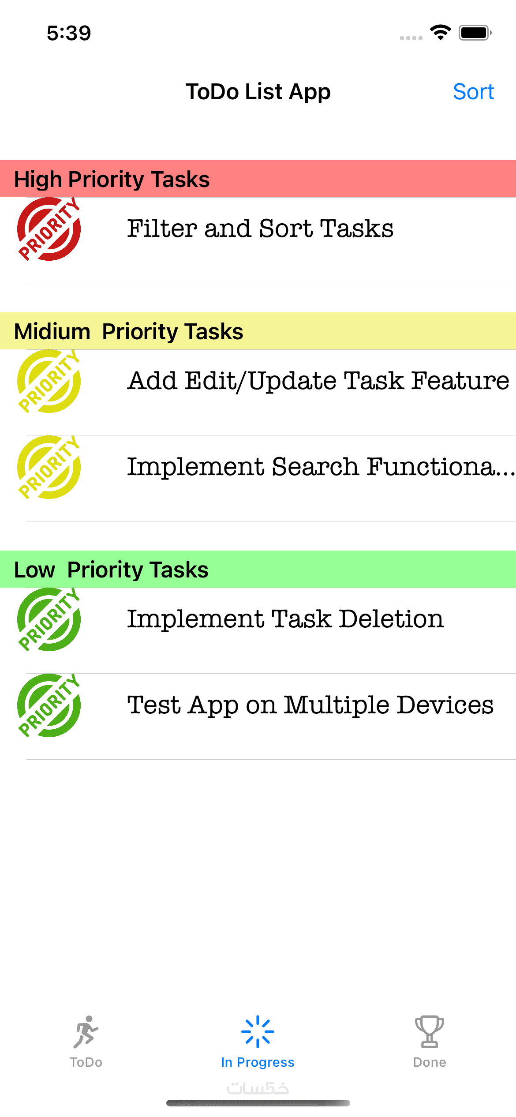This screenshot has height=1117, width=516.
Task: Tap the ToDo List App title
Action: (258, 92)
